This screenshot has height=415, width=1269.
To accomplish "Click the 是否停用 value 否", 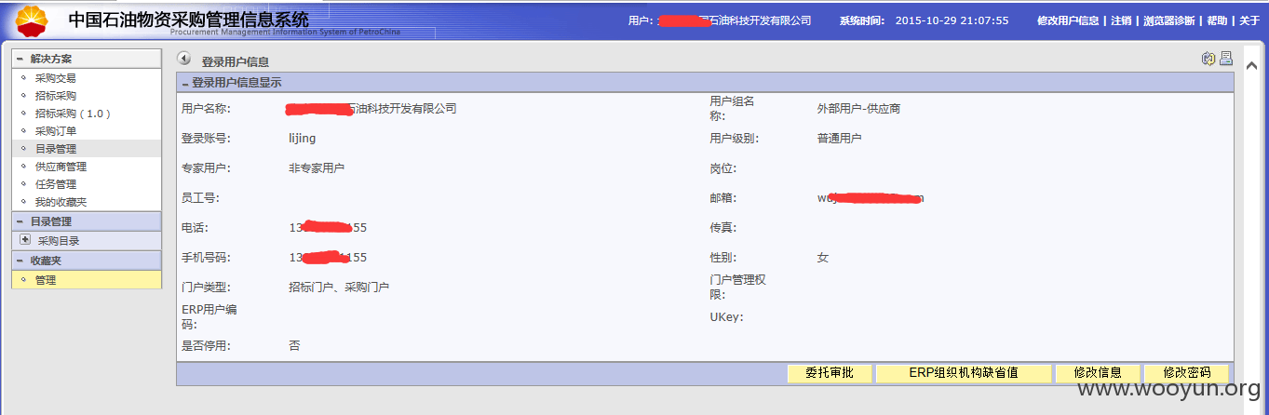I will pos(294,345).
